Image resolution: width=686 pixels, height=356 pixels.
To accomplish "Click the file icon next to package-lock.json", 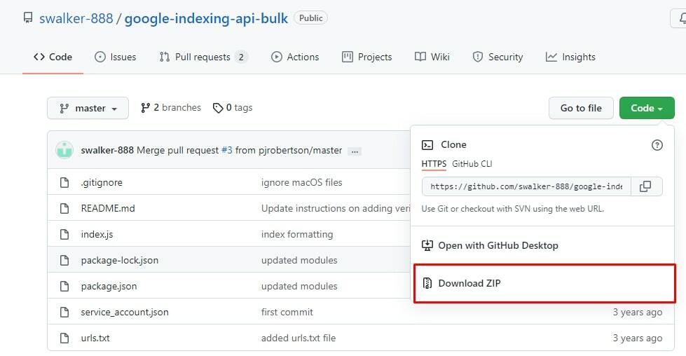I will (x=64, y=260).
